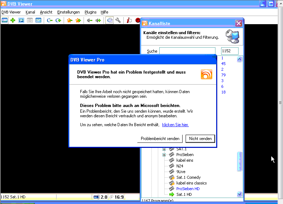
Task: Click Problembericht senden button
Action: point(160,139)
